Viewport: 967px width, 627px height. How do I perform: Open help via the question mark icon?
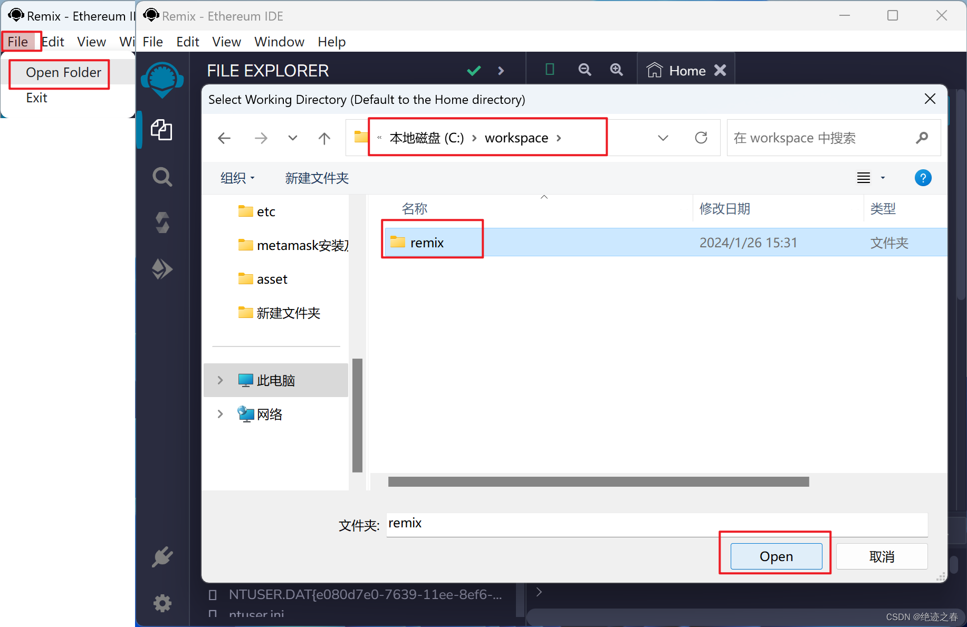[x=923, y=178]
